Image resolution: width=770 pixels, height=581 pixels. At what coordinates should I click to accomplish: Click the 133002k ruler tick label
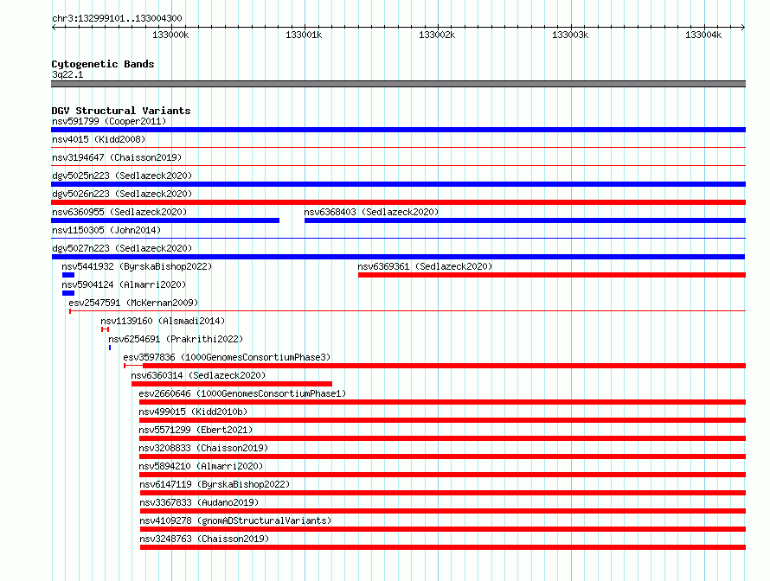click(x=437, y=35)
